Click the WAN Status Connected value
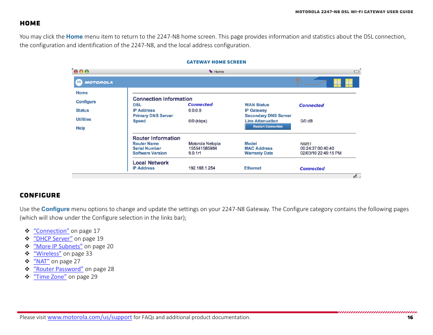Screen dimensions: 433x335 (311, 105)
